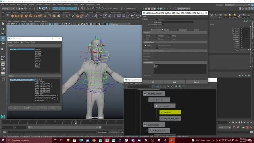Open the user account dropdown in status line

(x=183, y=8)
